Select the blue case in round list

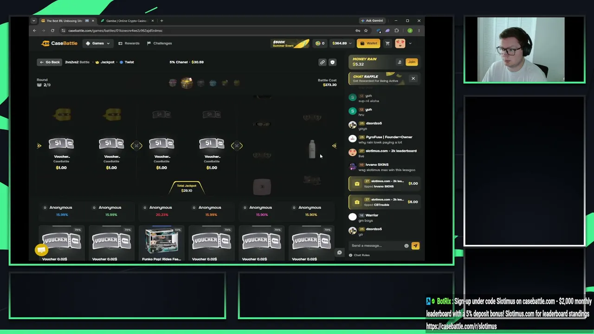pos(213,83)
